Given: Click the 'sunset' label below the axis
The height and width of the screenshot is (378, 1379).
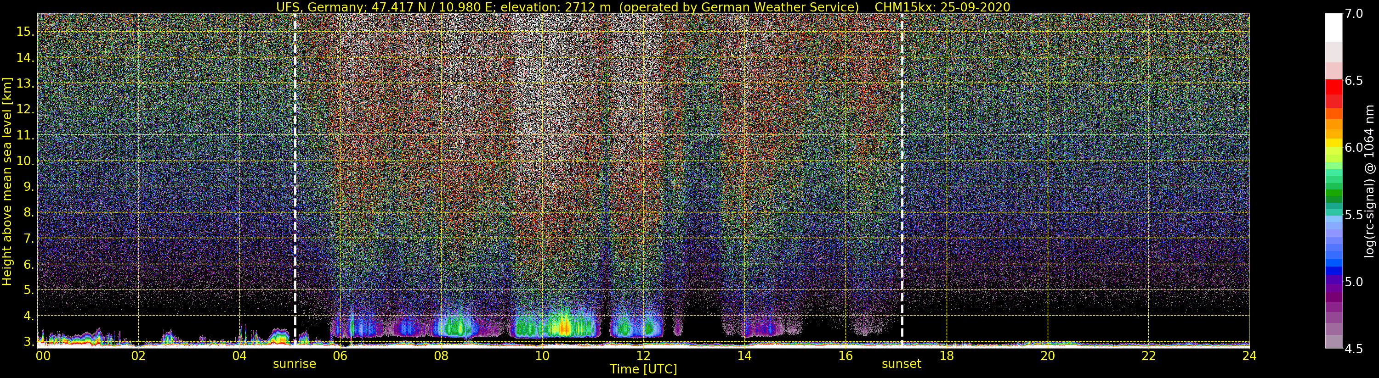Looking at the screenshot, I should point(902,364).
